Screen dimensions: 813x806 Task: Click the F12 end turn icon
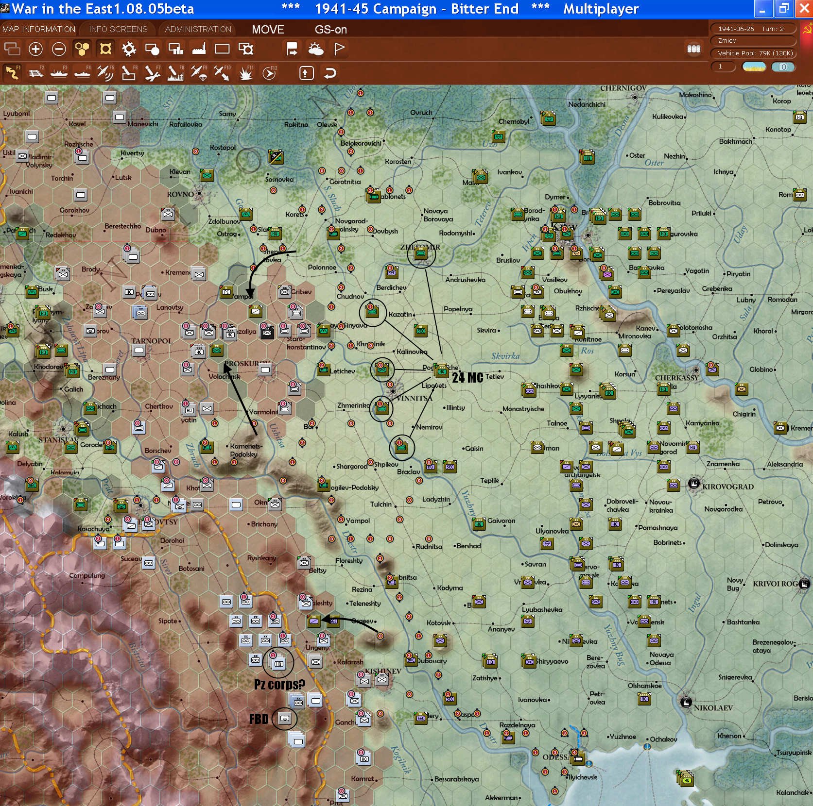click(269, 73)
